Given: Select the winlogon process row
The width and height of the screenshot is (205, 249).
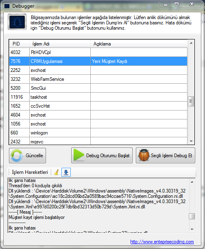Looking at the screenshot, I should [98, 133].
